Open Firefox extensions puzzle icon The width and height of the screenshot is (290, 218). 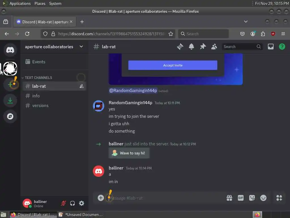tap(263, 34)
